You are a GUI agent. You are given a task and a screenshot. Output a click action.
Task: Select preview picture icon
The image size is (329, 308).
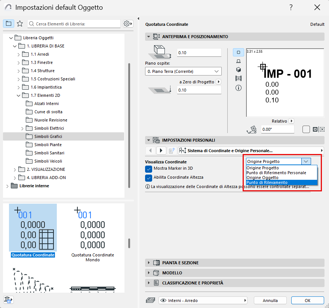click(239, 78)
